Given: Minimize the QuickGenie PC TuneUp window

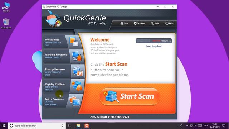Looking at the screenshot, I should point(157,6).
